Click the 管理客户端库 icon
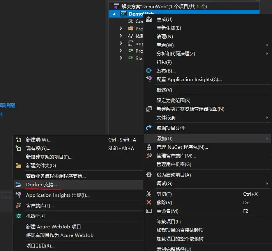 149,156
